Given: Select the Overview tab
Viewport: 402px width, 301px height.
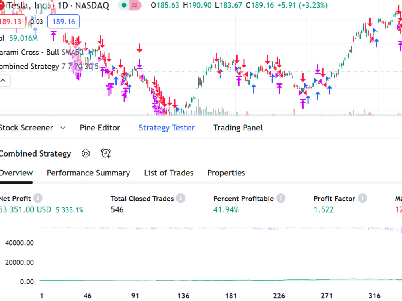Looking at the screenshot, I should tap(16, 173).
